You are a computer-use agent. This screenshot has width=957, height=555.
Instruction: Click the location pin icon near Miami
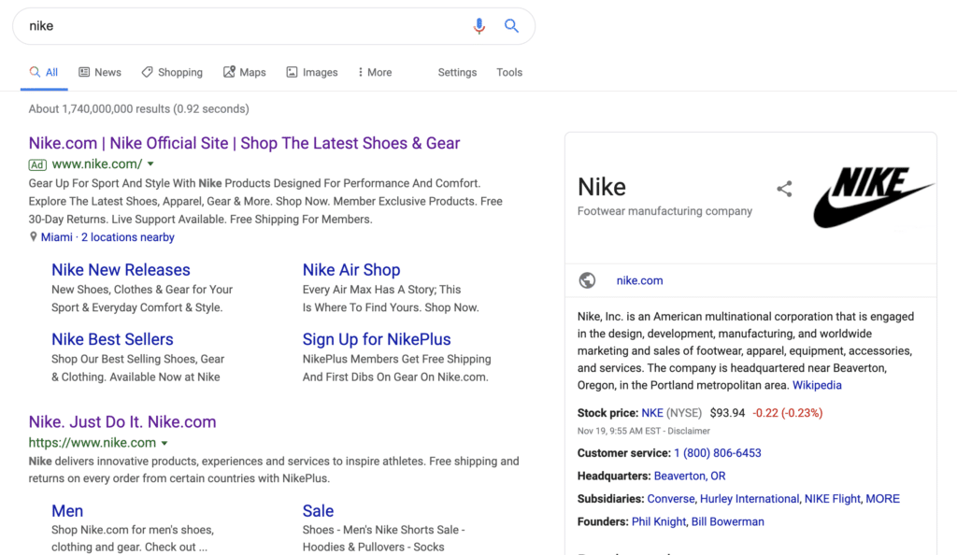33,237
